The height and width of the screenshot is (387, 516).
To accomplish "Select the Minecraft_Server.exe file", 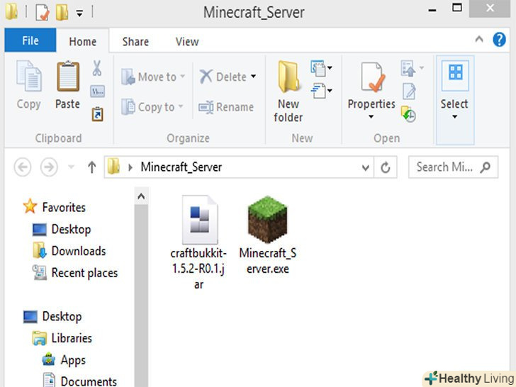I will (x=267, y=235).
